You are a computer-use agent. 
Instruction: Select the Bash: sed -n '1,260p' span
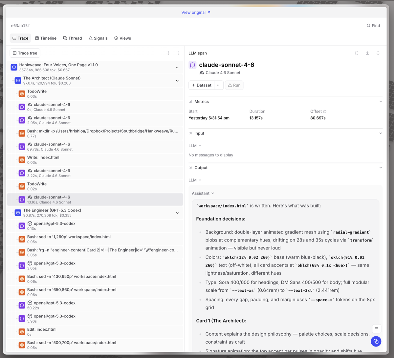pos(95,239)
